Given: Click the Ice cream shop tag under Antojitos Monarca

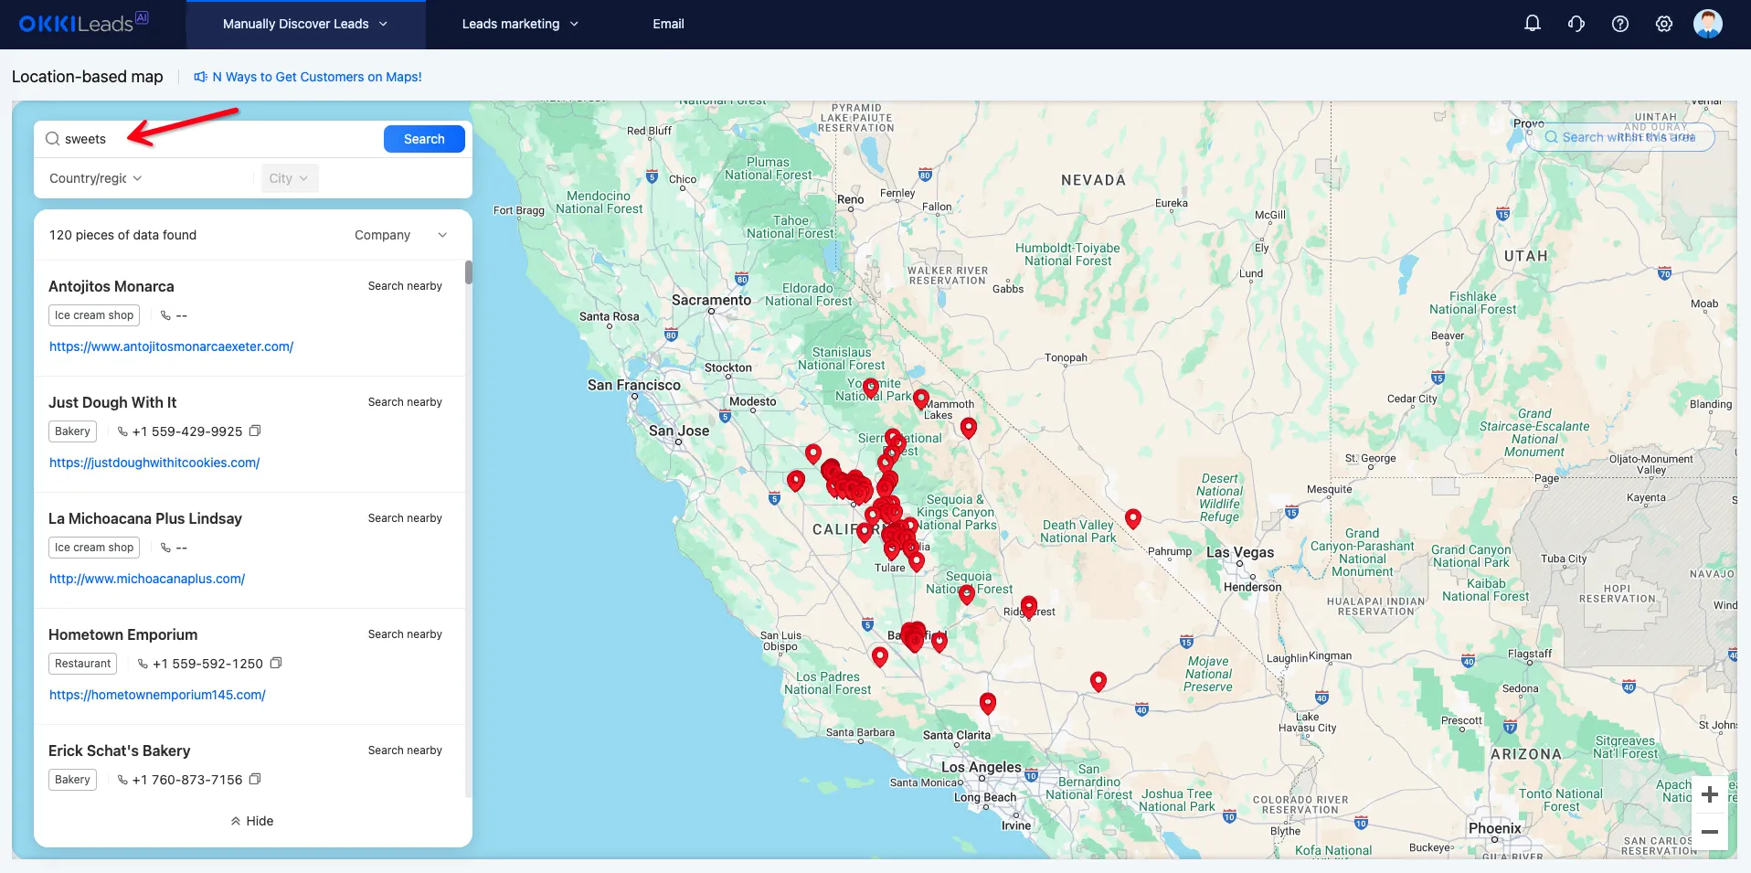Looking at the screenshot, I should pyautogui.click(x=94, y=315).
